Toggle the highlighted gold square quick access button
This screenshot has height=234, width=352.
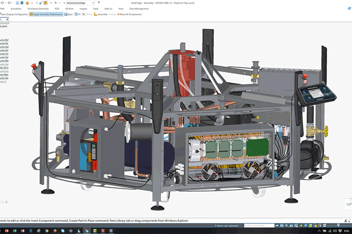(x=45, y=3)
